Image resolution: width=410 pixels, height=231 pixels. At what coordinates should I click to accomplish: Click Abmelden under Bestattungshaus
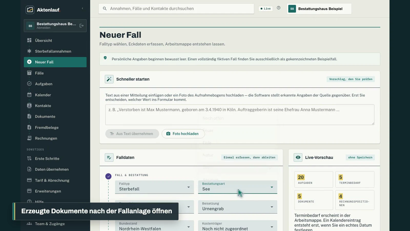point(44,28)
